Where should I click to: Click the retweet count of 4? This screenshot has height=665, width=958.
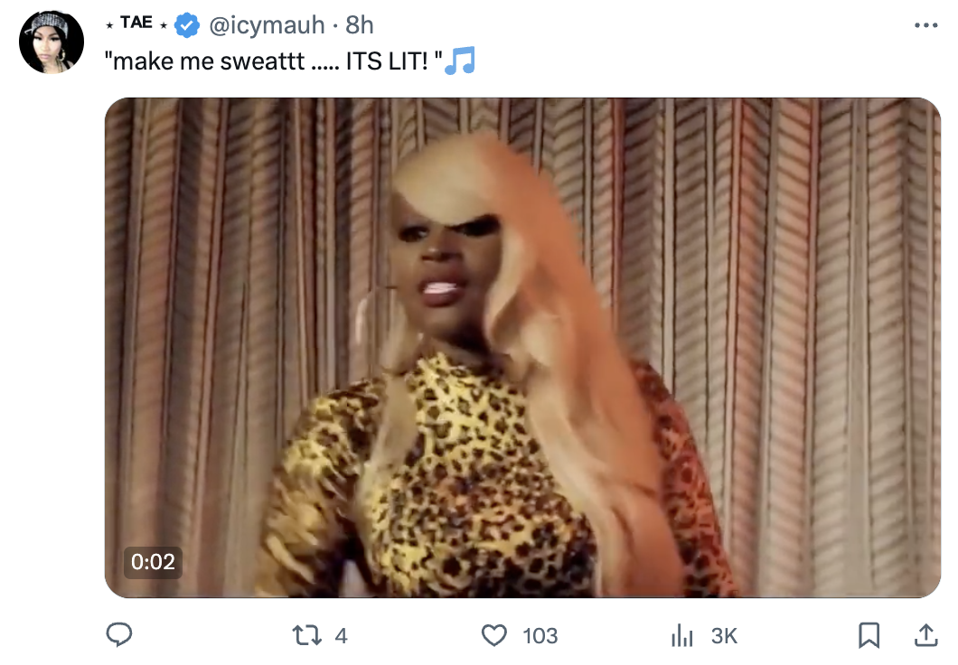click(x=341, y=636)
